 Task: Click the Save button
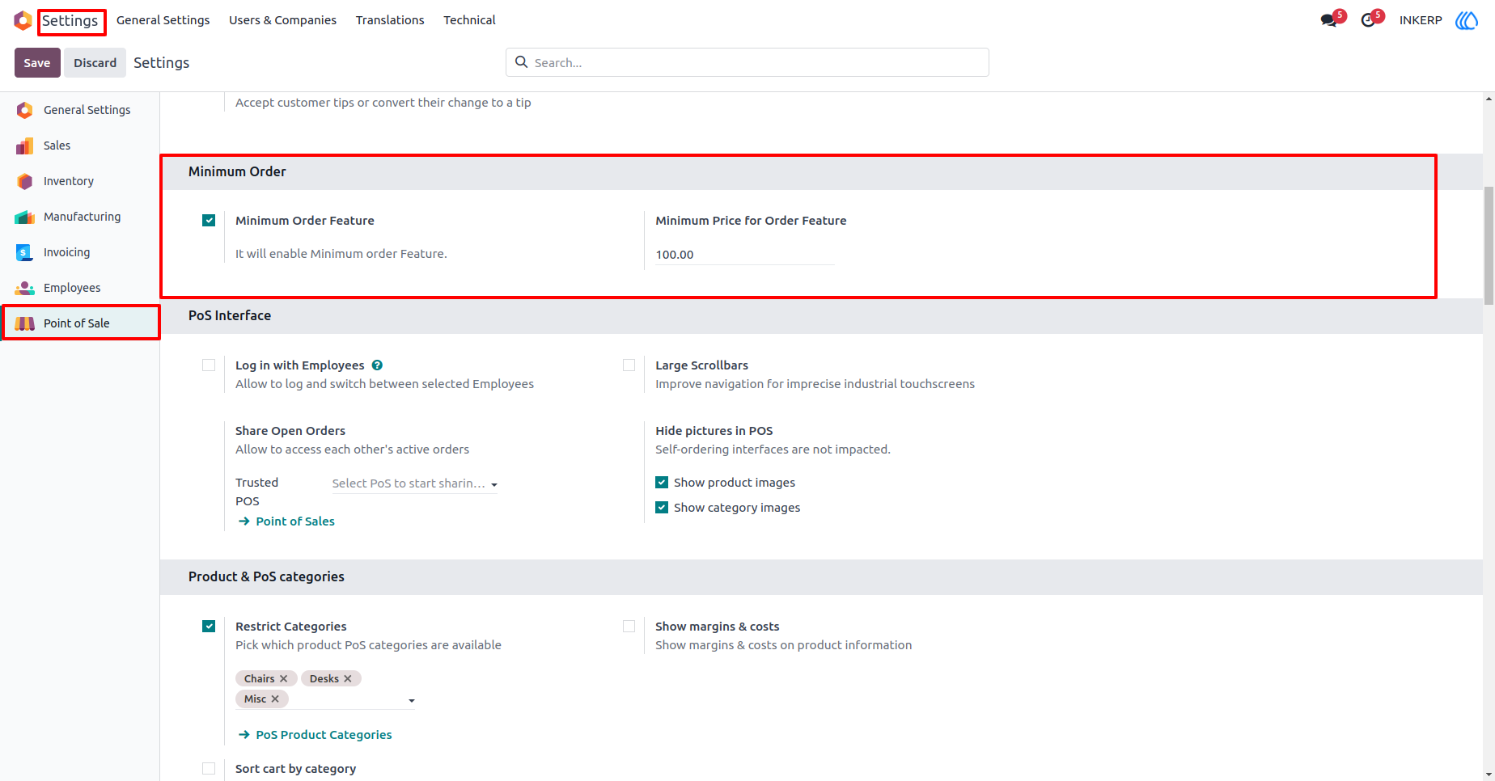pyautogui.click(x=37, y=63)
